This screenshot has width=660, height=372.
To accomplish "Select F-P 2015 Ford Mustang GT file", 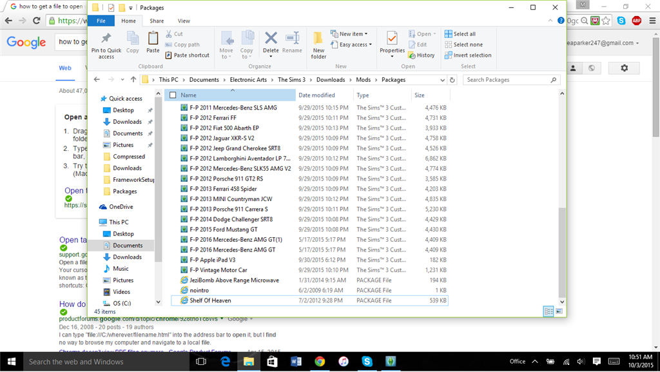I will (x=309, y=230).
